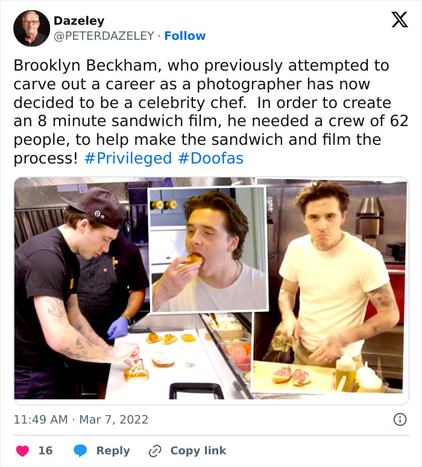422x467 pixels.
Task: Open the @PETERDAZELEY handle link
Action: click(105, 36)
